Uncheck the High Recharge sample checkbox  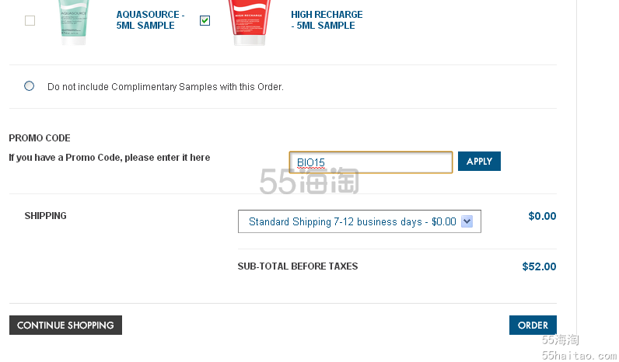[205, 20]
